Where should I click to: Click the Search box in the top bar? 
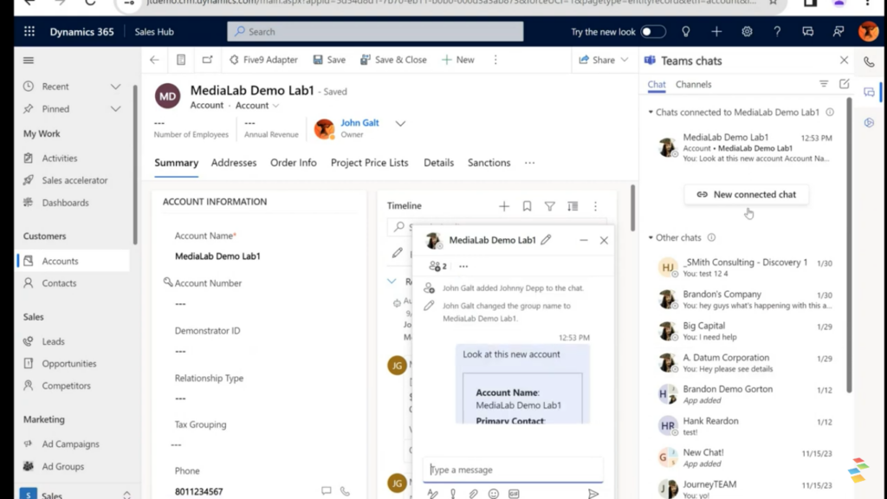[375, 30]
